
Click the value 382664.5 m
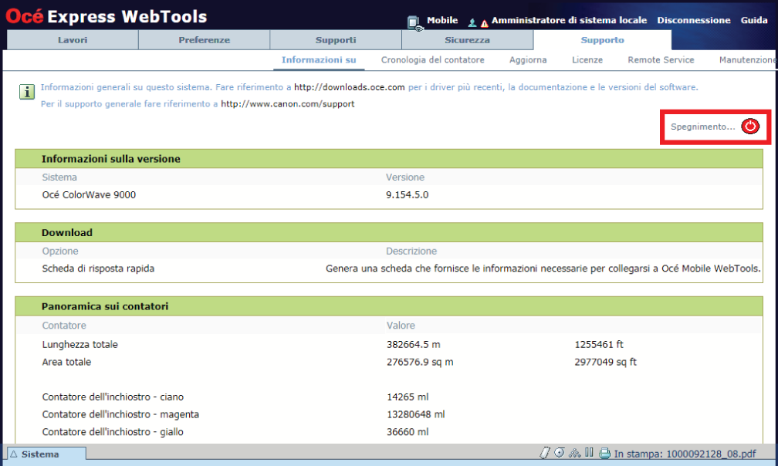click(x=414, y=345)
